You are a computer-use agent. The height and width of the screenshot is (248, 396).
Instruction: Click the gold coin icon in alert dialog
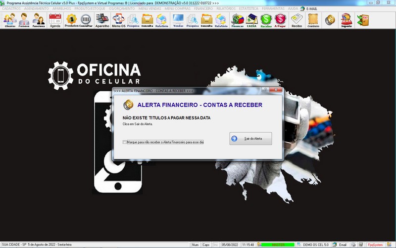128,105
